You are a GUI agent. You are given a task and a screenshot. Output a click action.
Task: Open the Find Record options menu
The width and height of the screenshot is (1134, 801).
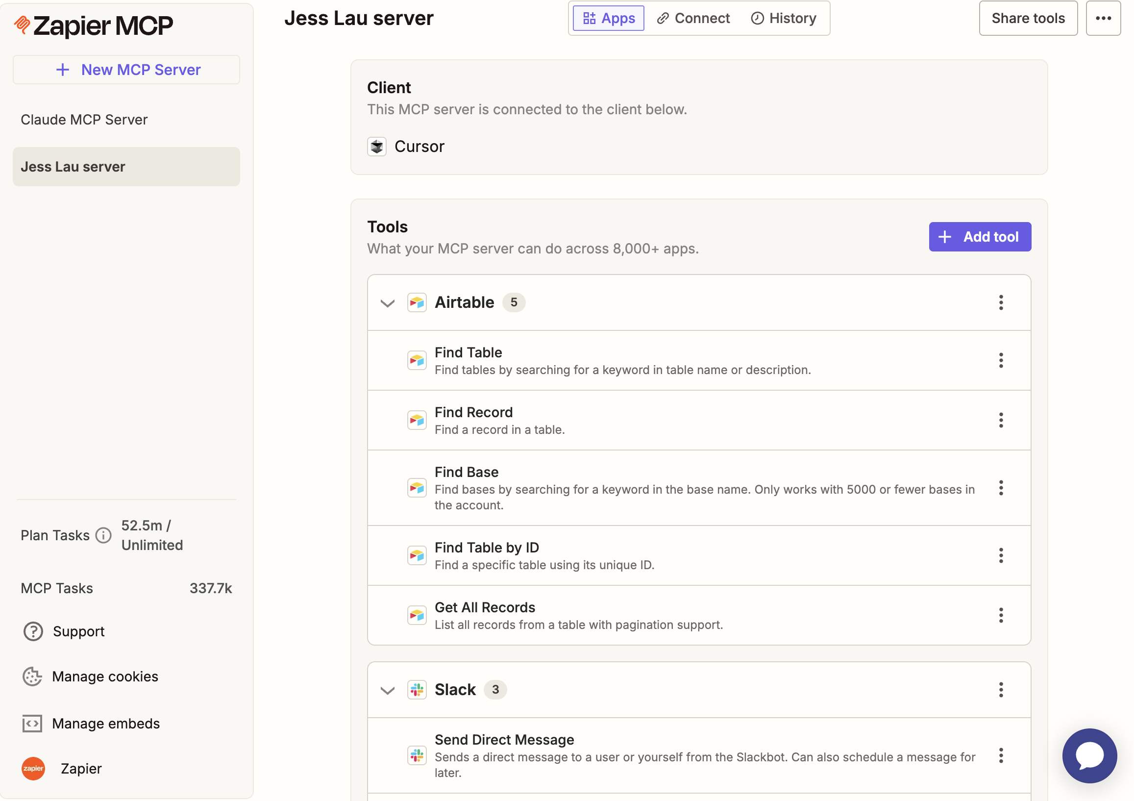point(1001,420)
